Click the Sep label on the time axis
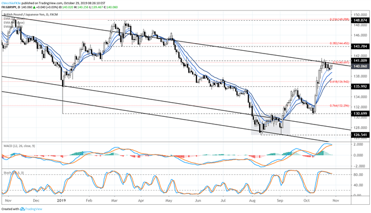This screenshot has height=213, width=371. tap(280, 200)
